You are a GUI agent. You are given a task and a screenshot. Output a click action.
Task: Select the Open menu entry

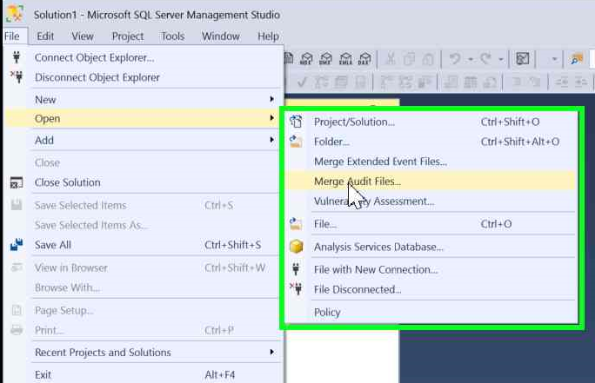144,118
